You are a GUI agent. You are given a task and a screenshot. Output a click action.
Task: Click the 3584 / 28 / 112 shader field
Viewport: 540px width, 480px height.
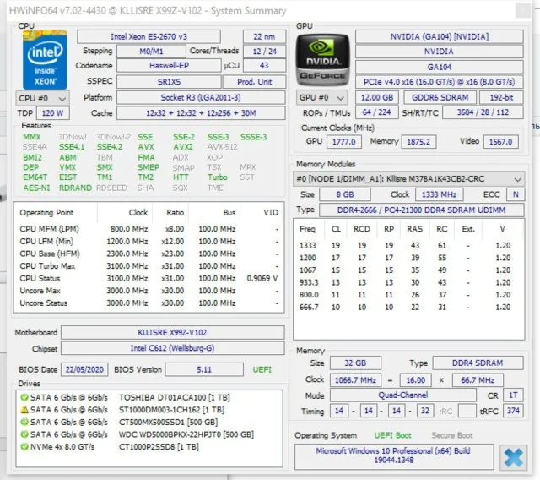click(483, 112)
